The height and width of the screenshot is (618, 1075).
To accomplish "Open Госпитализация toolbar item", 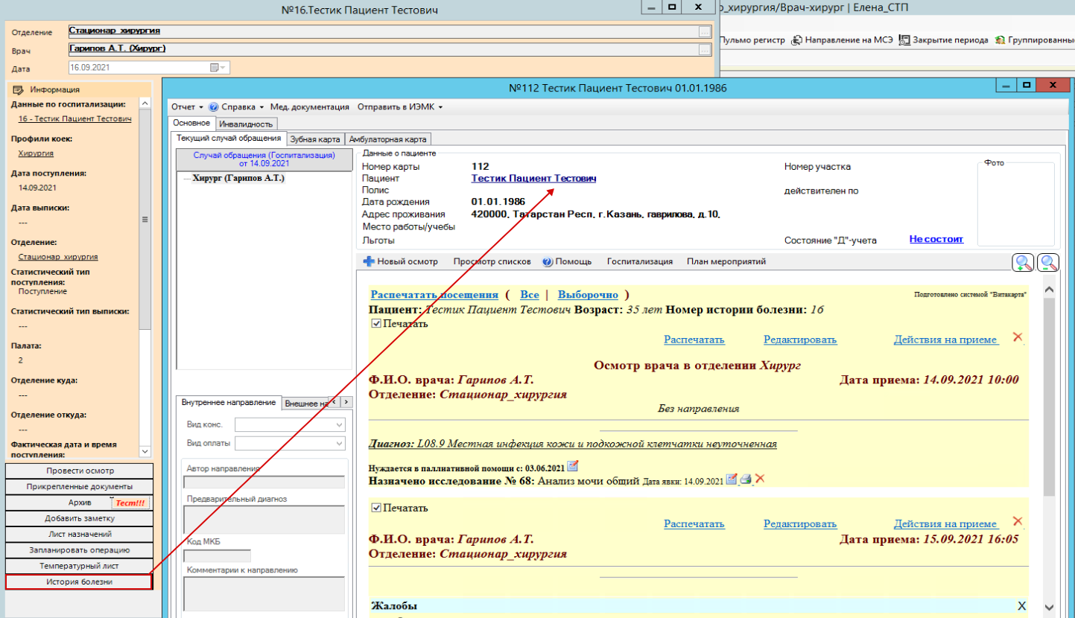I will (x=640, y=261).
